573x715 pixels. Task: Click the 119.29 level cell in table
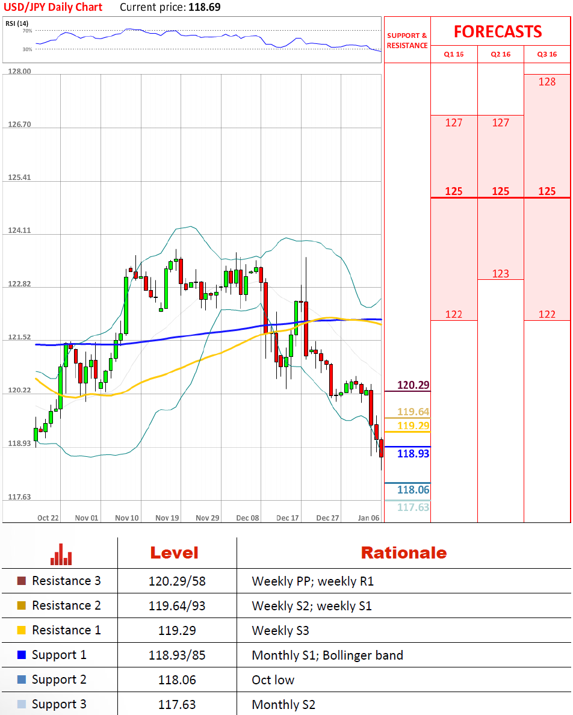tap(177, 631)
